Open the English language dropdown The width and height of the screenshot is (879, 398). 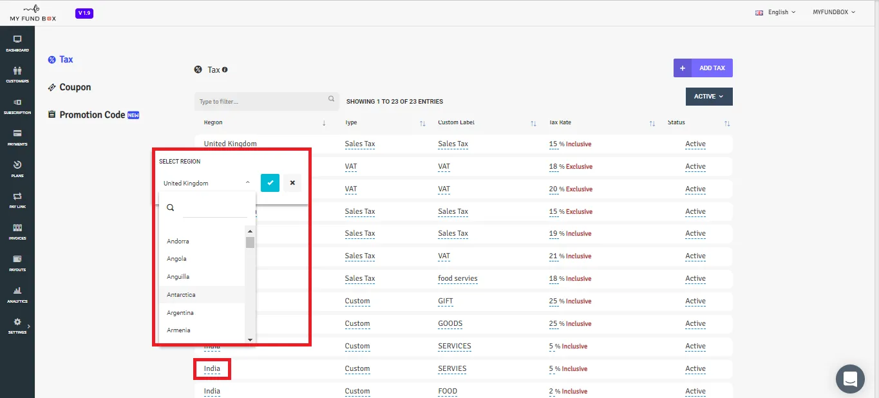[775, 12]
